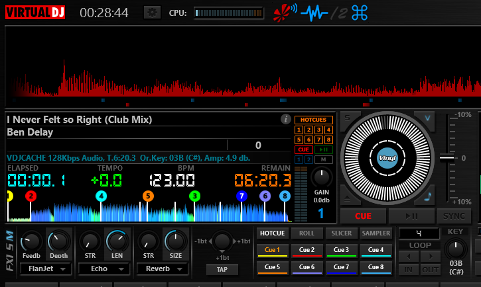Click the music note key-lock icon

(x=428, y=197)
